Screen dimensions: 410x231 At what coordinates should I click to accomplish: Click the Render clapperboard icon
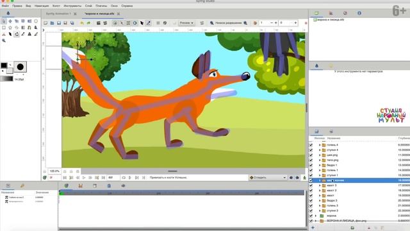[98, 23]
